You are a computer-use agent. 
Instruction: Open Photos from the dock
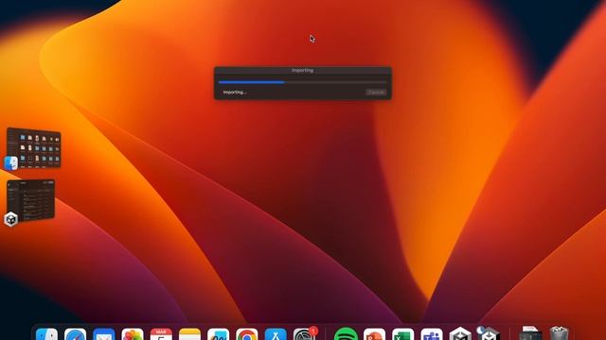coord(133,334)
